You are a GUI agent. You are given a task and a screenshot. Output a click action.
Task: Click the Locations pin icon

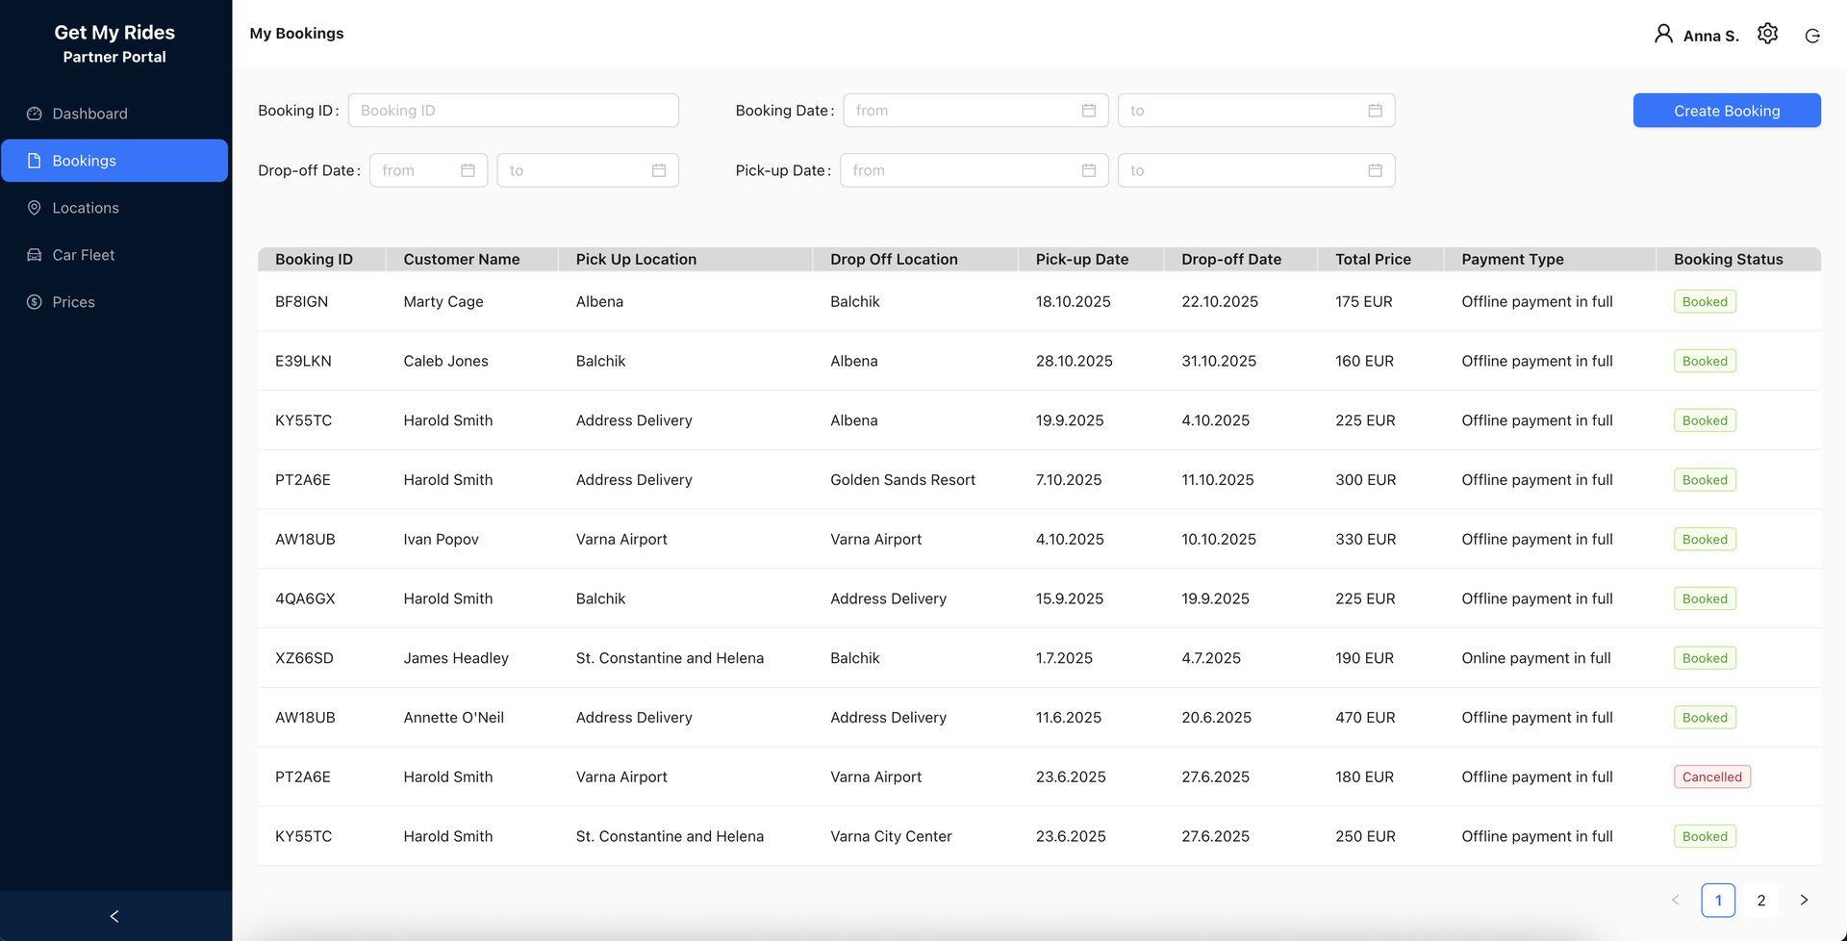click(x=35, y=208)
